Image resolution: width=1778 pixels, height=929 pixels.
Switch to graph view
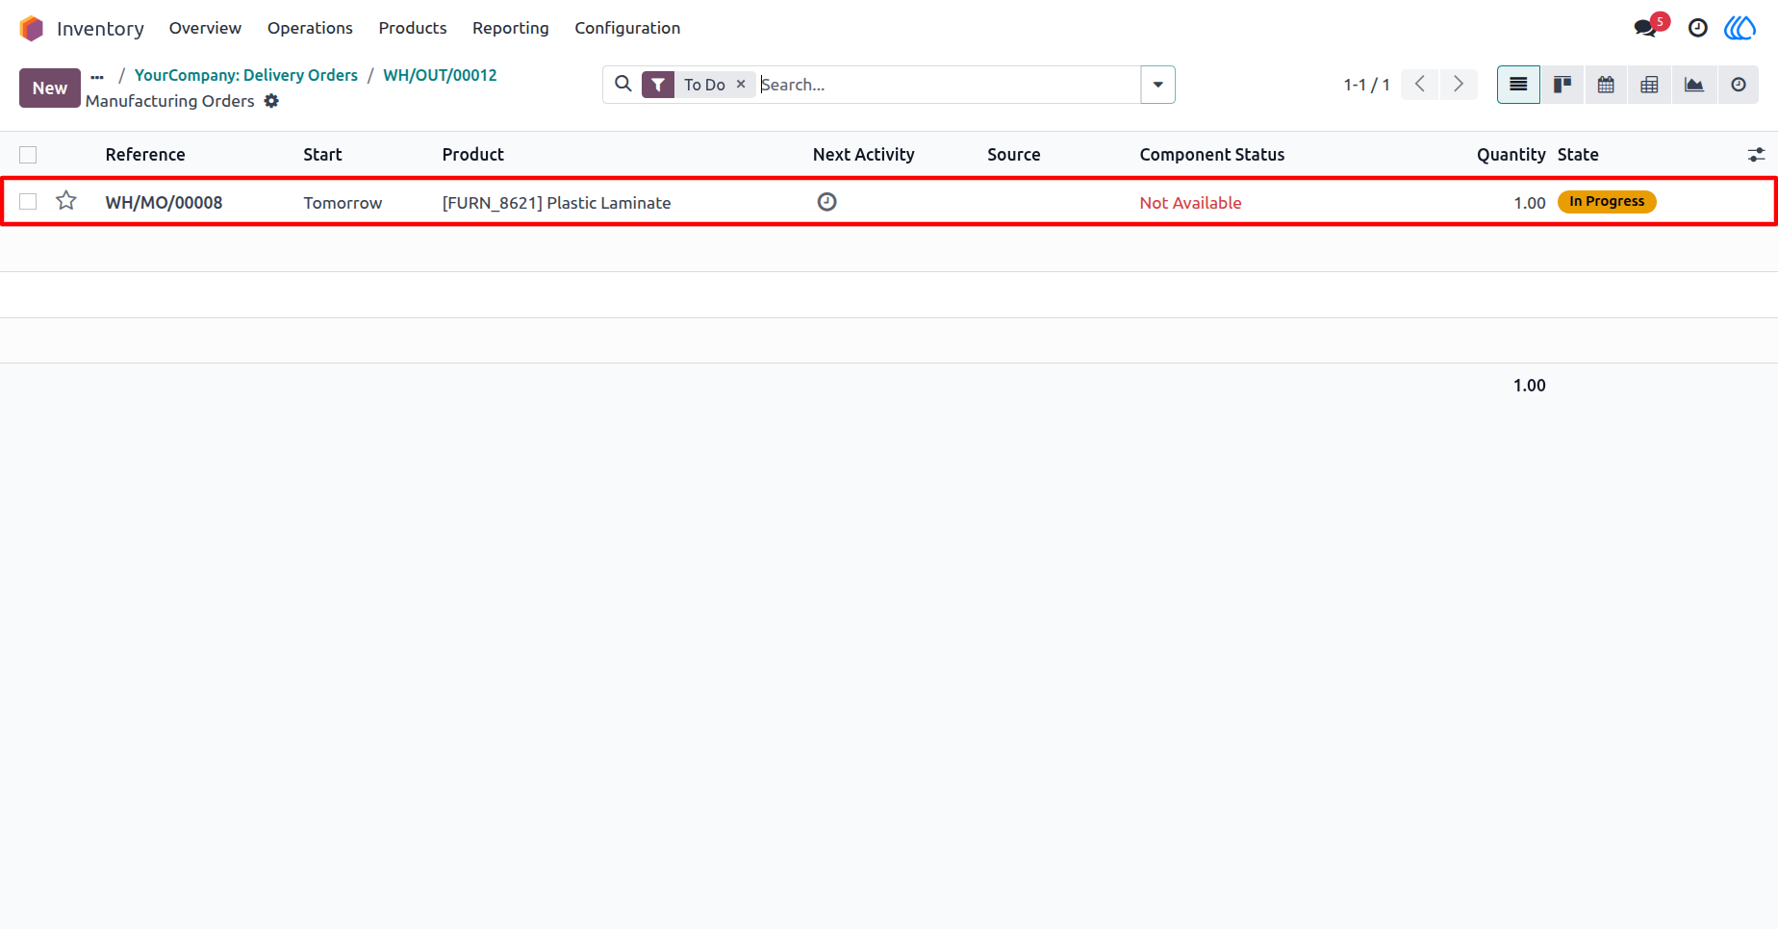click(x=1694, y=85)
